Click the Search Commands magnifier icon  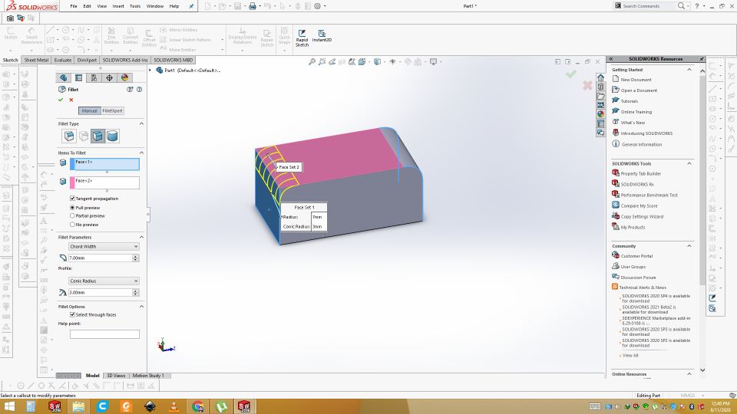coord(681,5)
